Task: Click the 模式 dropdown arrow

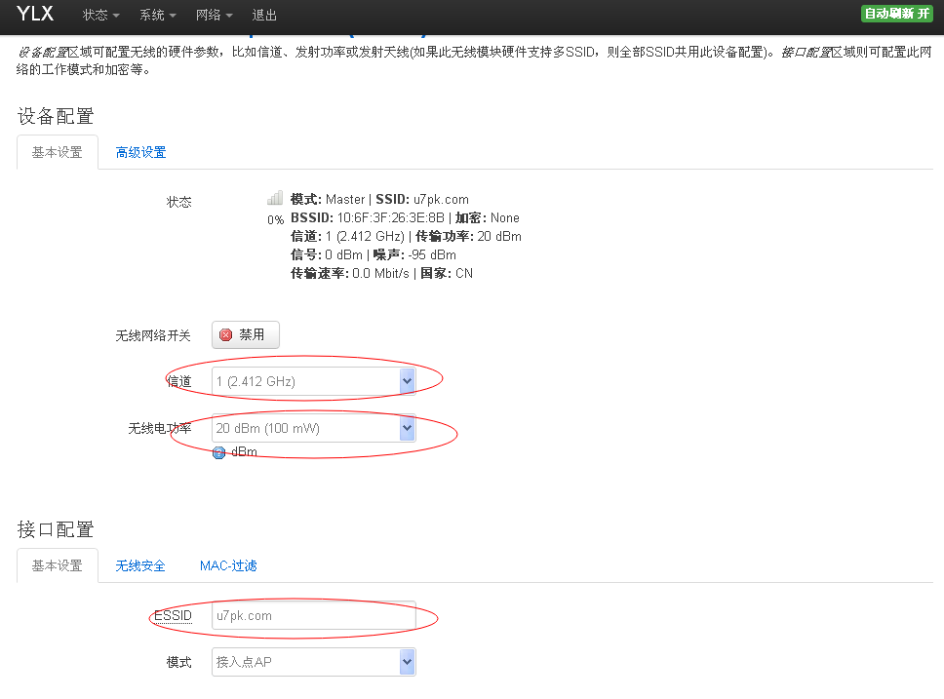Action: 408,662
